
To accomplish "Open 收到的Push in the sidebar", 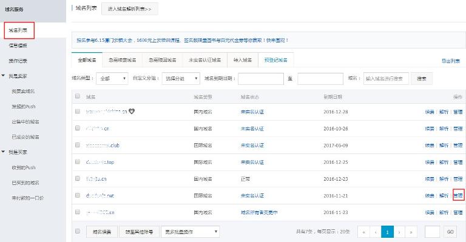I will point(24,167).
